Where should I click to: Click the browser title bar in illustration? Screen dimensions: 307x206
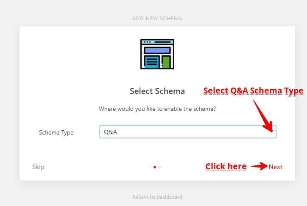(x=157, y=42)
